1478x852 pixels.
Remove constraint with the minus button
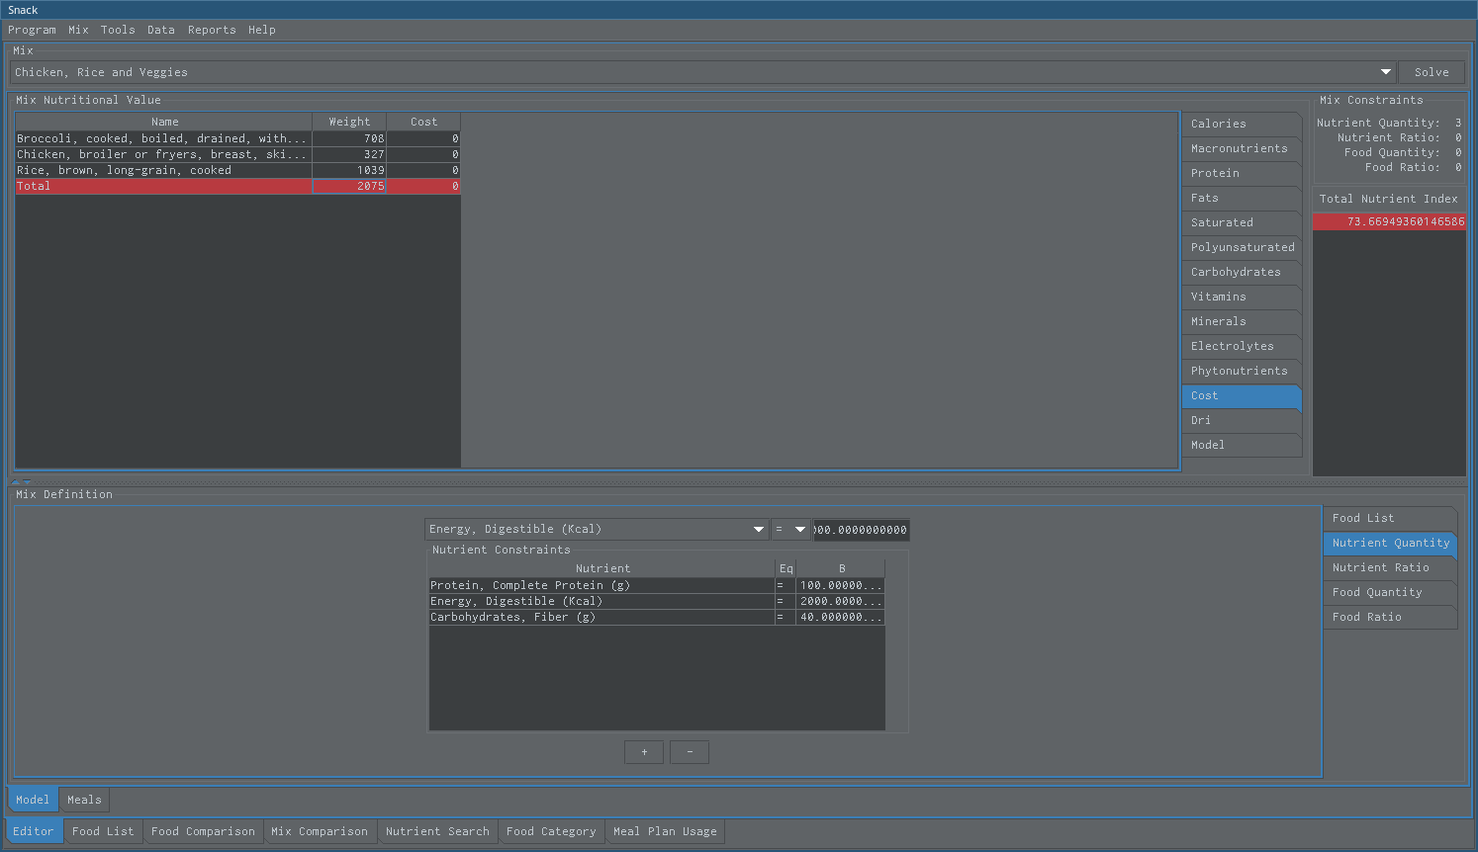(690, 752)
